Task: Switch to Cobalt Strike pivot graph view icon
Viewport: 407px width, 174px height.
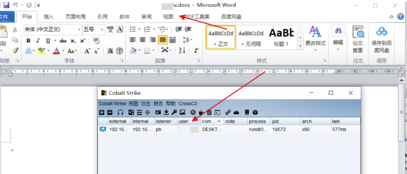Action: (x=131, y=112)
